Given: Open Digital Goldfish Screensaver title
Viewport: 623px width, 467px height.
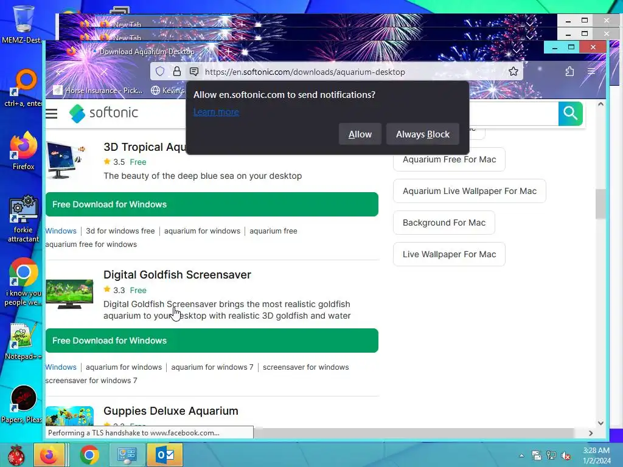Looking at the screenshot, I should point(177,275).
